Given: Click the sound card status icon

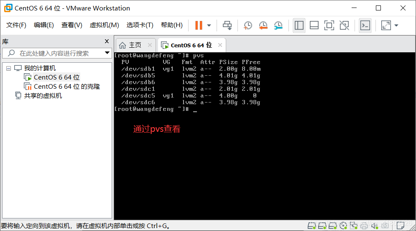Looking at the screenshot, I should click(375, 226).
